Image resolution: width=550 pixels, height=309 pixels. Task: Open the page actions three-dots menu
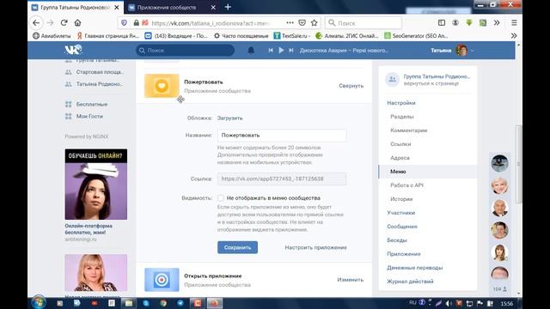click(290, 23)
